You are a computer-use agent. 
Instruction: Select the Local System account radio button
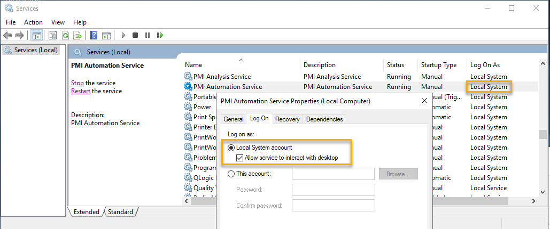click(231, 148)
